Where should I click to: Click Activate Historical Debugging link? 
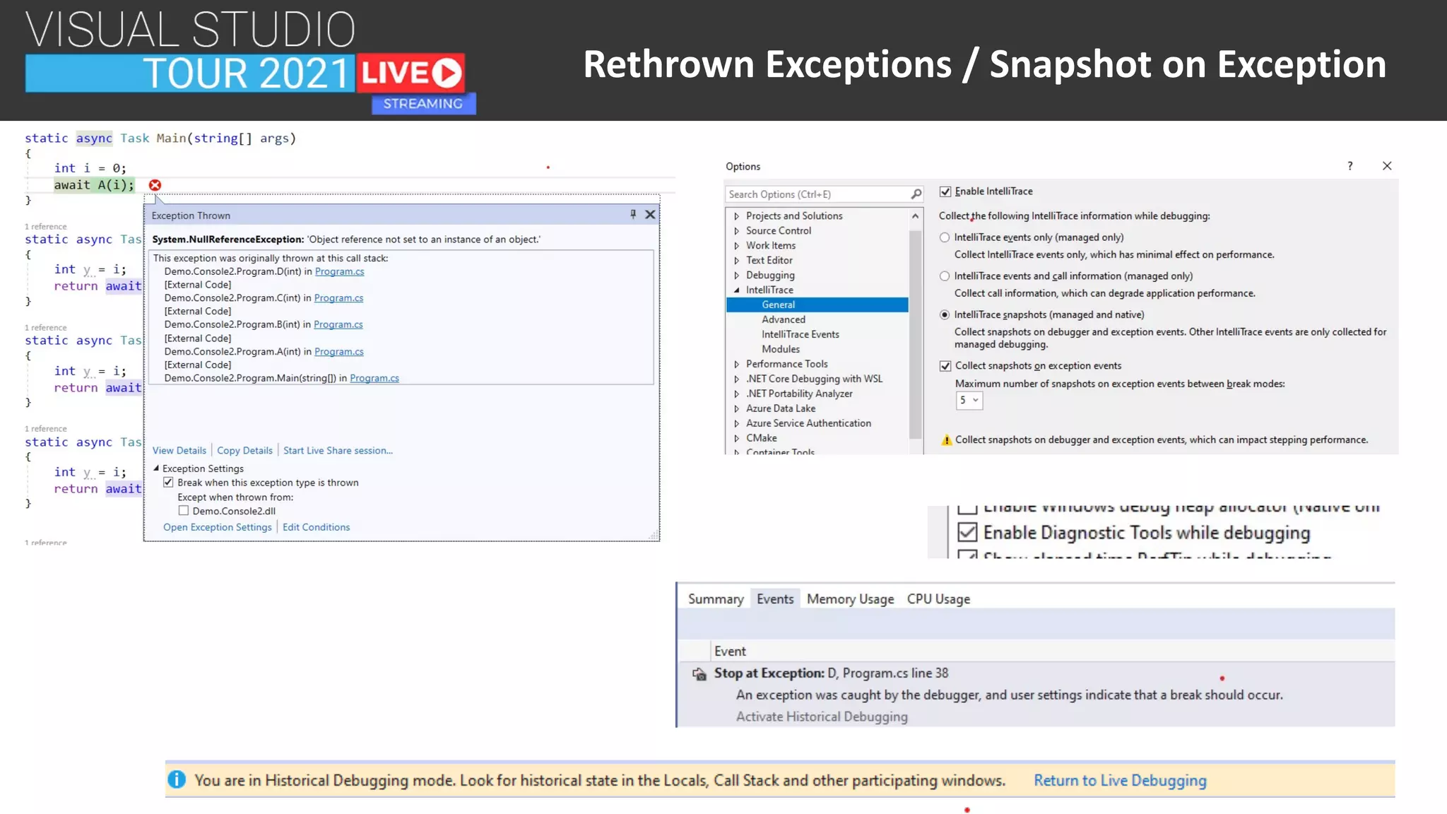[x=822, y=716]
